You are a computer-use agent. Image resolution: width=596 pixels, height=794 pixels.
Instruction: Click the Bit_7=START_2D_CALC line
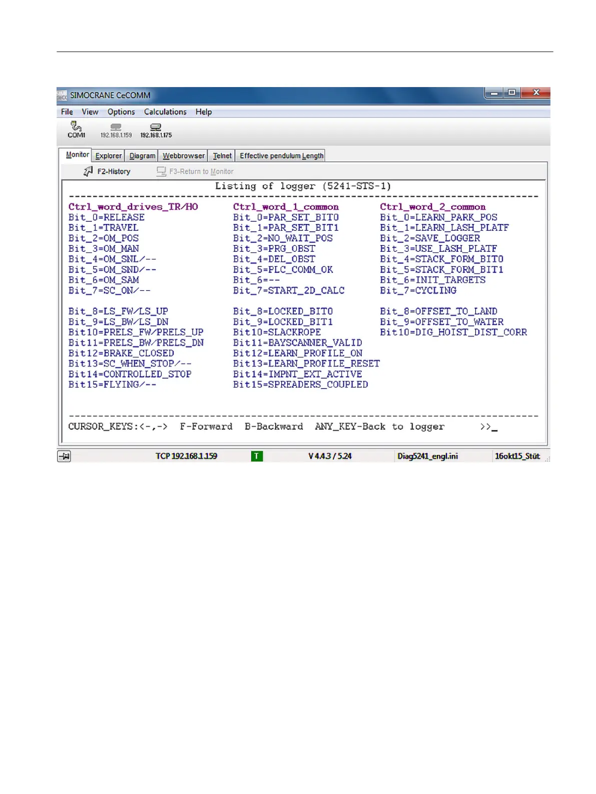pyautogui.click(x=289, y=291)
